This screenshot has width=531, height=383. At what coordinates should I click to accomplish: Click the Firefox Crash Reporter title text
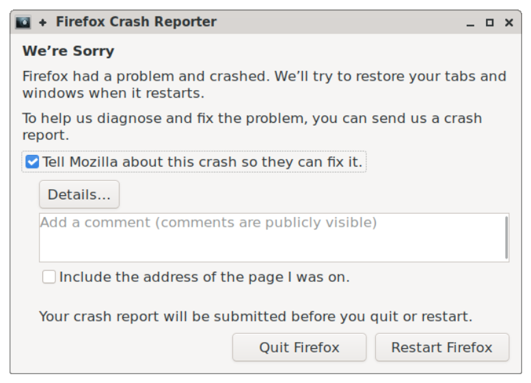point(136,22)
